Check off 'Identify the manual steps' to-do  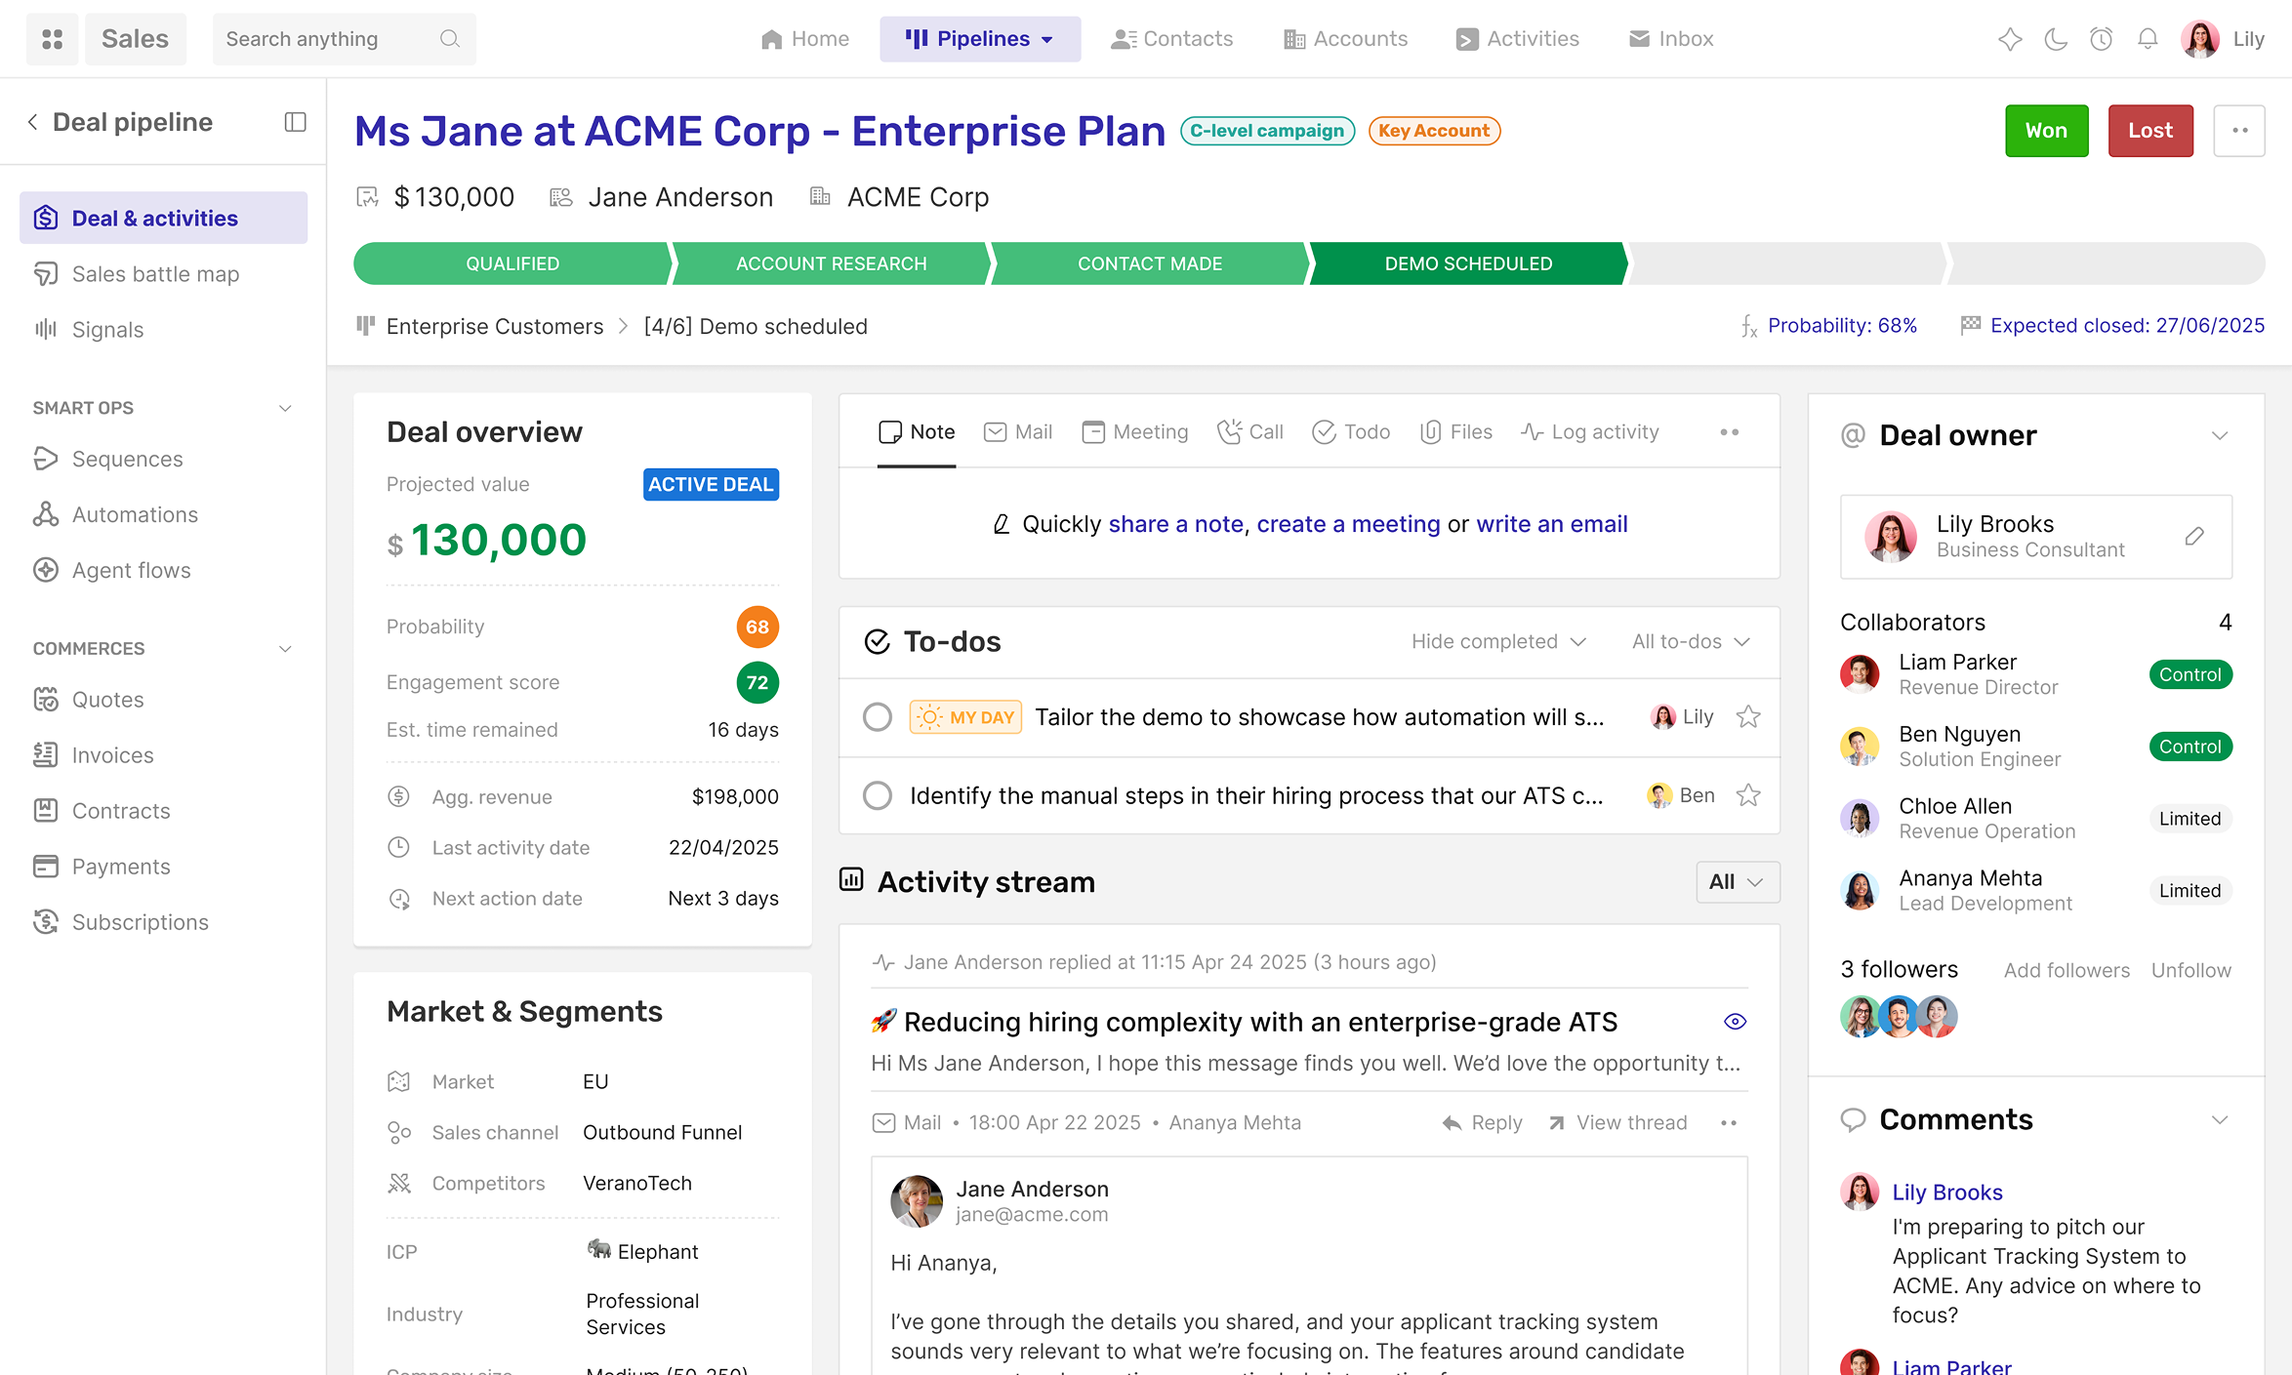pos(878,795)
